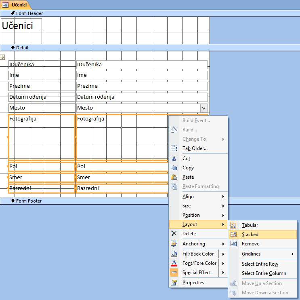
Task: Click the Datum rođenja text box field
Action: pos(142,97)
